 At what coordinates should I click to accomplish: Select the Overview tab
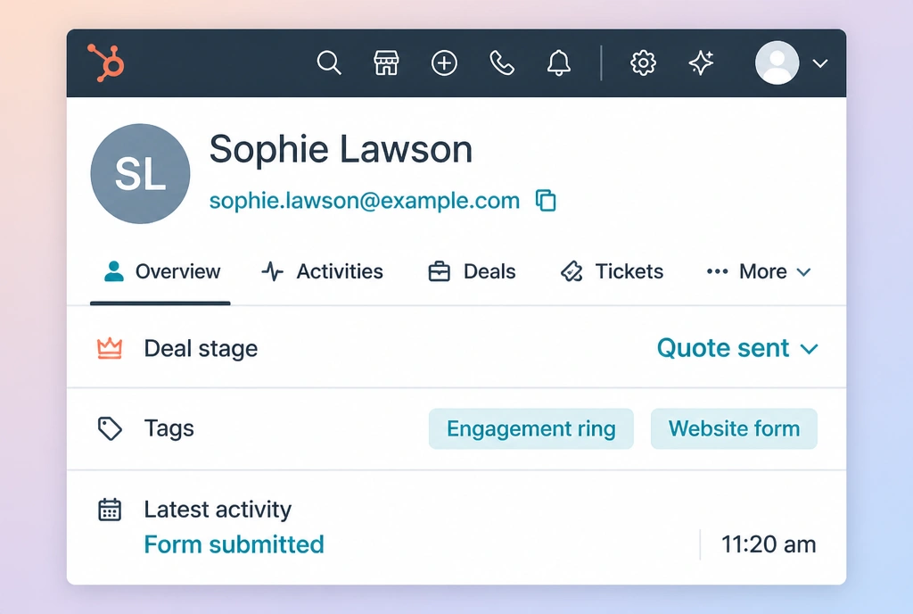161,271
